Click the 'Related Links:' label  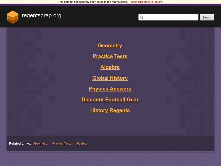(x=20, y=143)
